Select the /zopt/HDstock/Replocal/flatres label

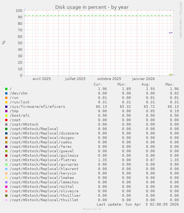click(43, 160)
